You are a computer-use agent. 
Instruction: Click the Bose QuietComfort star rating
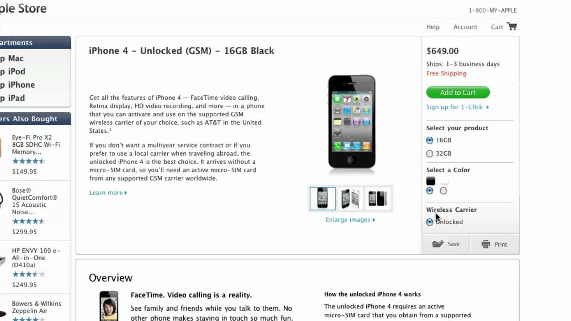29,221
